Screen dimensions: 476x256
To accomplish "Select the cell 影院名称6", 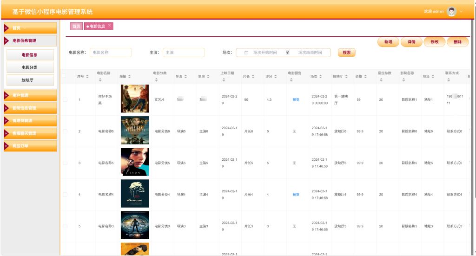I will (409, 131).
